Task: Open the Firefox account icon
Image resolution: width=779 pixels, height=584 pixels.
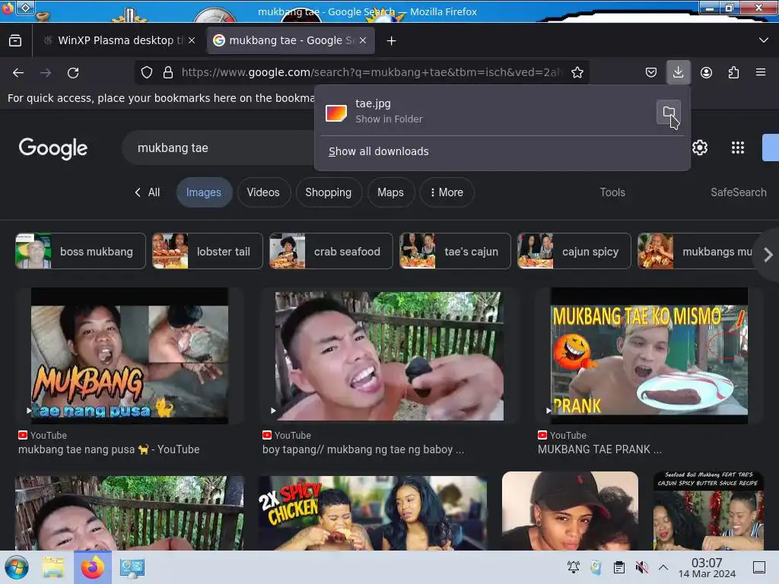Action: point(706,72)
